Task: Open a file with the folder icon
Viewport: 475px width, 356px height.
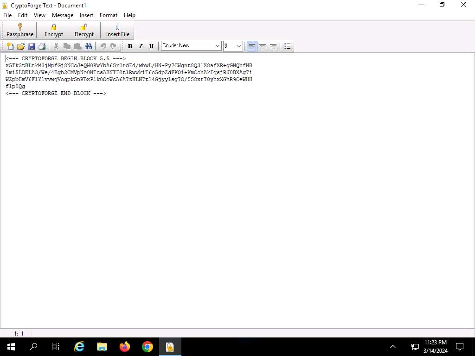Action: [21, 46]
